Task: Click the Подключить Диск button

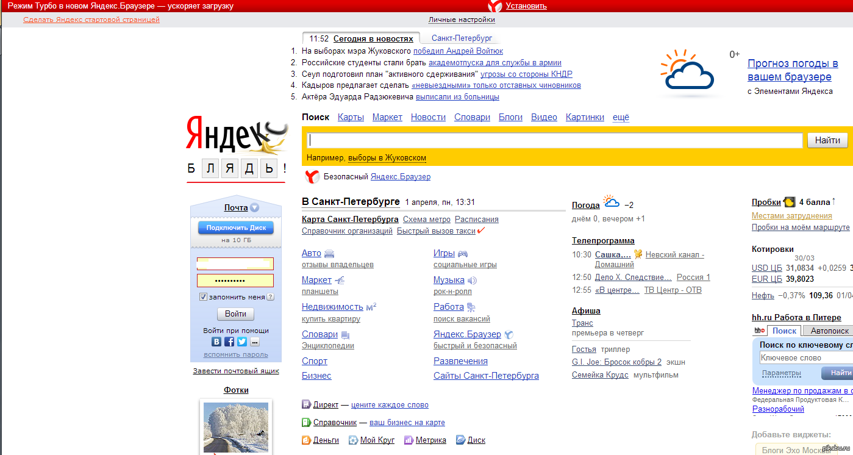Action: [x=236, y=228]
